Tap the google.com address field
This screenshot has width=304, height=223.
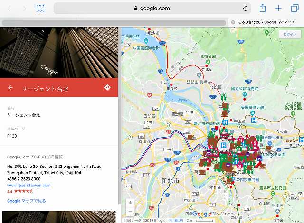coord(152,9)
